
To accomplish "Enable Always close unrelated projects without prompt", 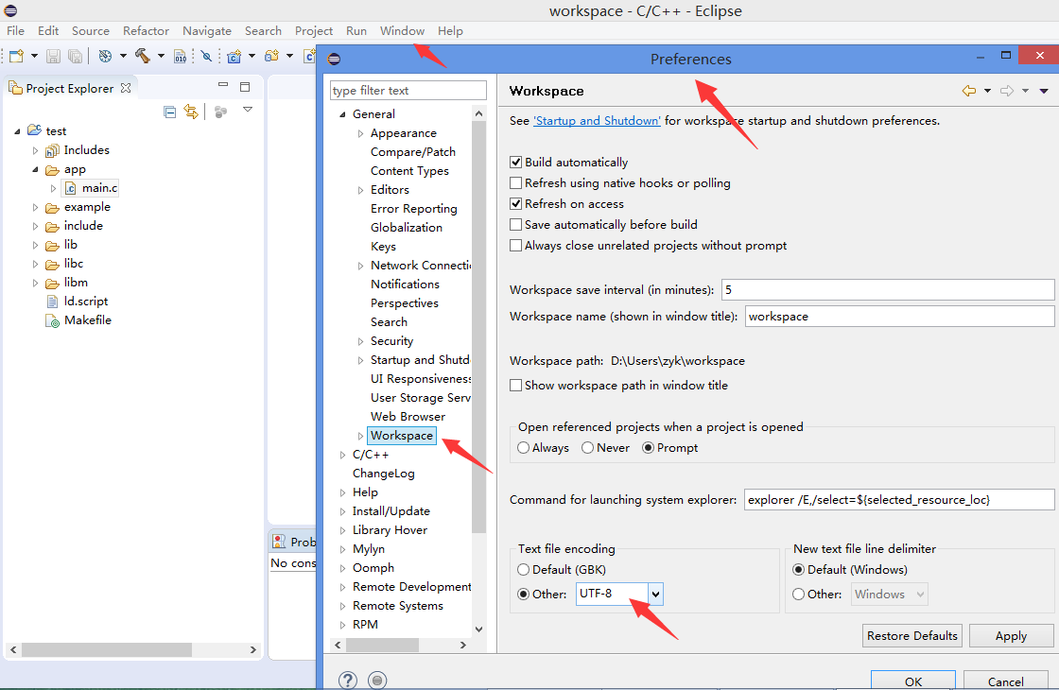I will (x=516, y=245).
